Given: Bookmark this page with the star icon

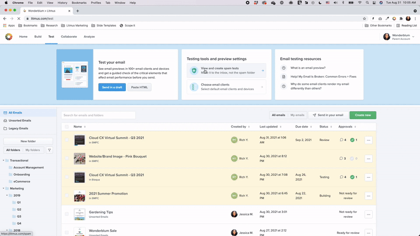Looking at the screenshot, I should (x=364, y=18).
